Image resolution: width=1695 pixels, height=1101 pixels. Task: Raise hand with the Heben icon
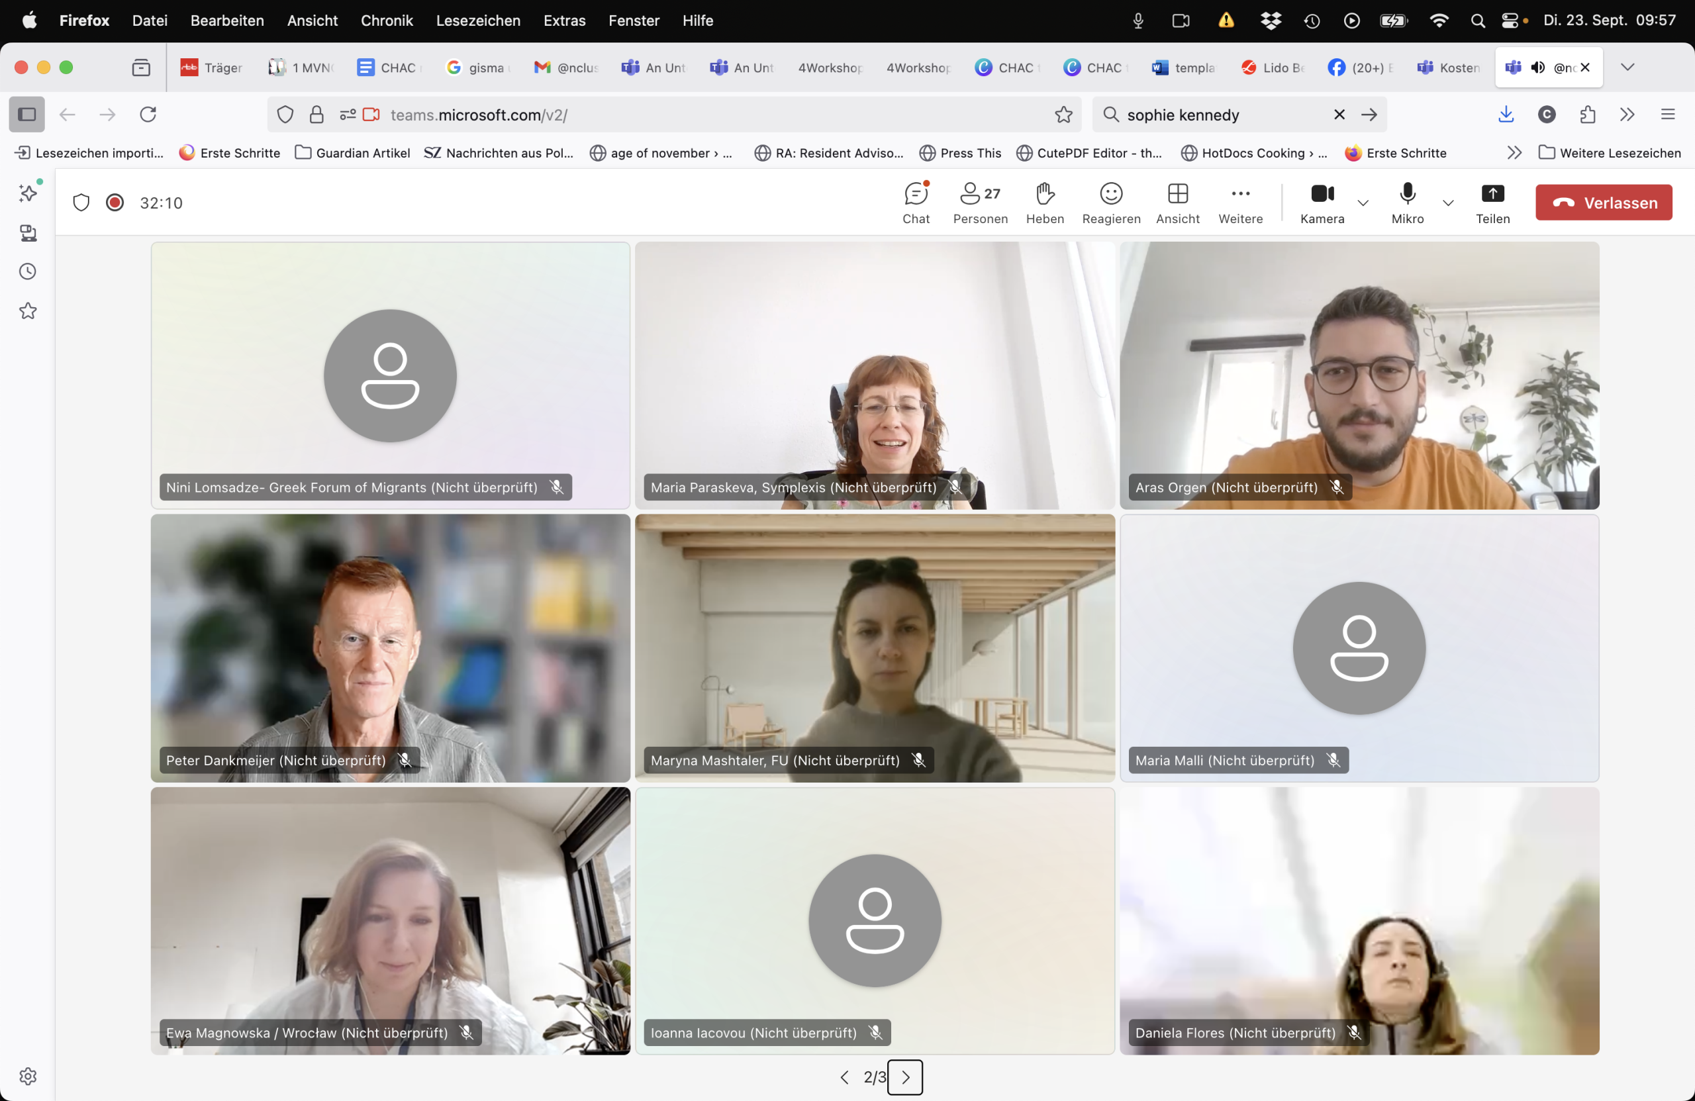click(1045, 202)
